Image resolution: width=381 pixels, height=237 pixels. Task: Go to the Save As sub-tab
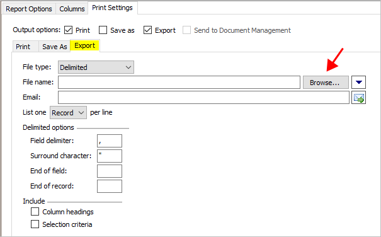[54, 47]
